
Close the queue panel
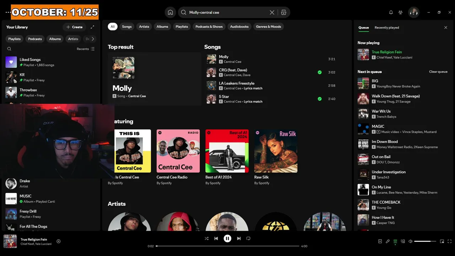[446, 27]
